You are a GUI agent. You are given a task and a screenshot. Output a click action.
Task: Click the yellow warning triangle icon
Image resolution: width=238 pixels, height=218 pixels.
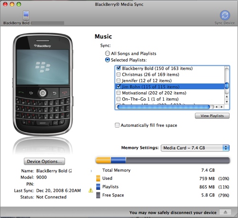coord(91,190)
